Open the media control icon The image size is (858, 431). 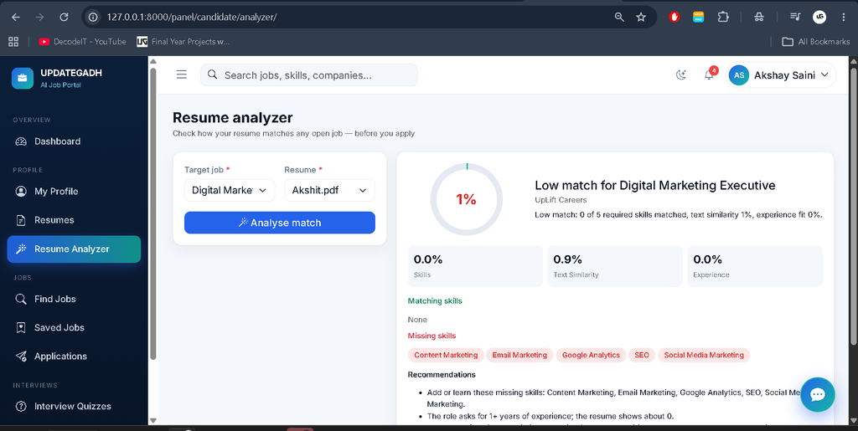click(x=795, y=17)
